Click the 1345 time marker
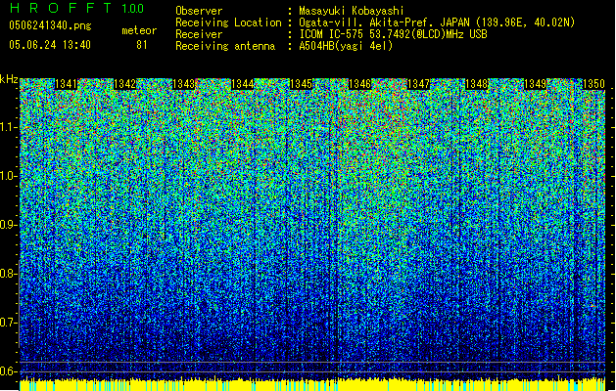Screen dimensions: 616x391 click(301, 84)
